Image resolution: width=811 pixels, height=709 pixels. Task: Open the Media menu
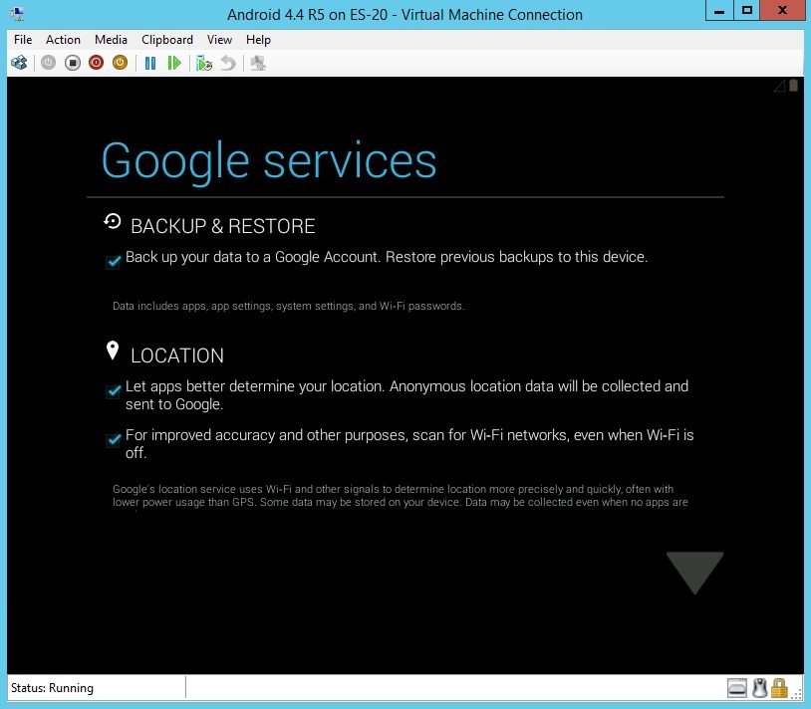click(111, 40)
